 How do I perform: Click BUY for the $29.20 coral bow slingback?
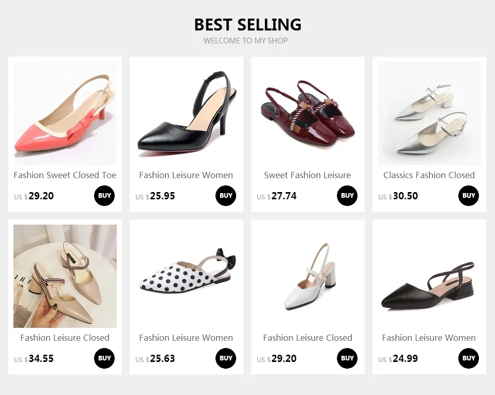click(104, 196)
